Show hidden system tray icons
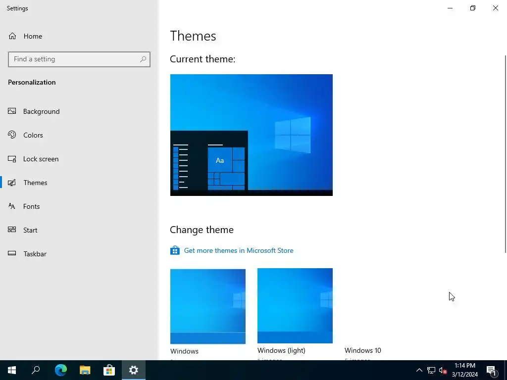507x380 pixels. point(419,370)
